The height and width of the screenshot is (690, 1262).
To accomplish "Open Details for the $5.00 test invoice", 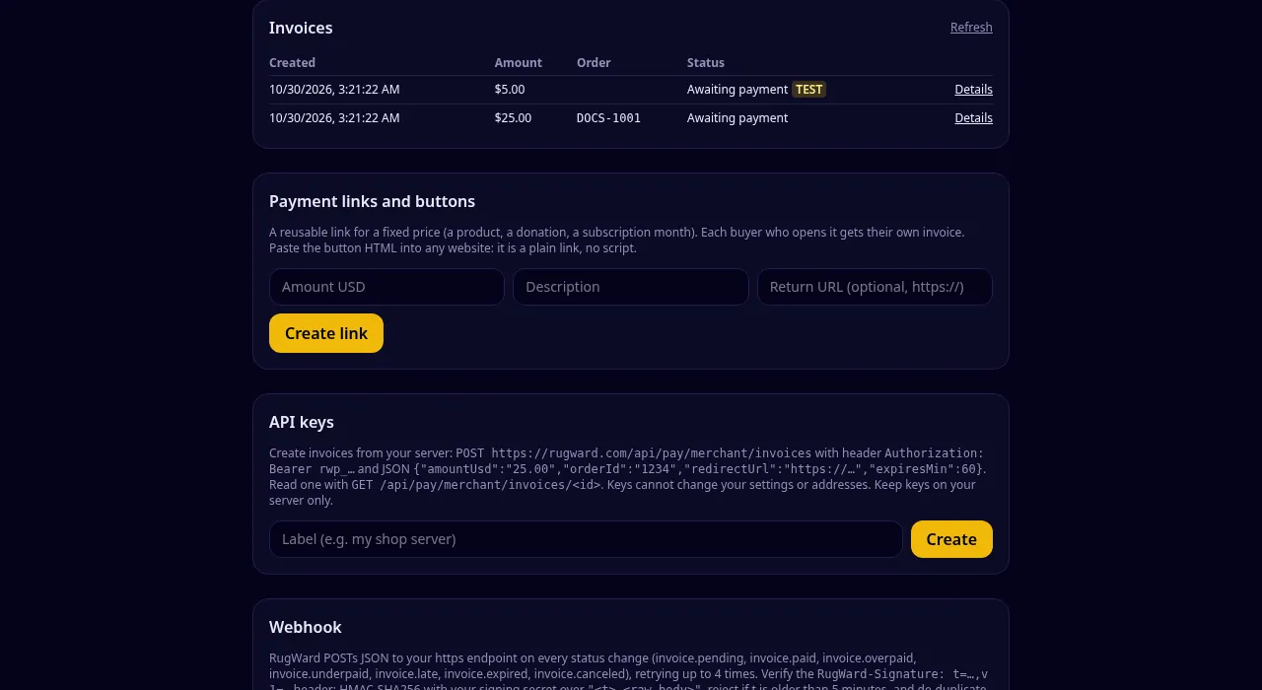I will (973, 90).
